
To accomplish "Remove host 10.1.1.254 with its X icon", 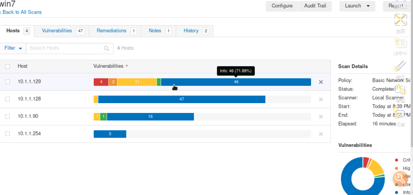I will tap(321, 134).
